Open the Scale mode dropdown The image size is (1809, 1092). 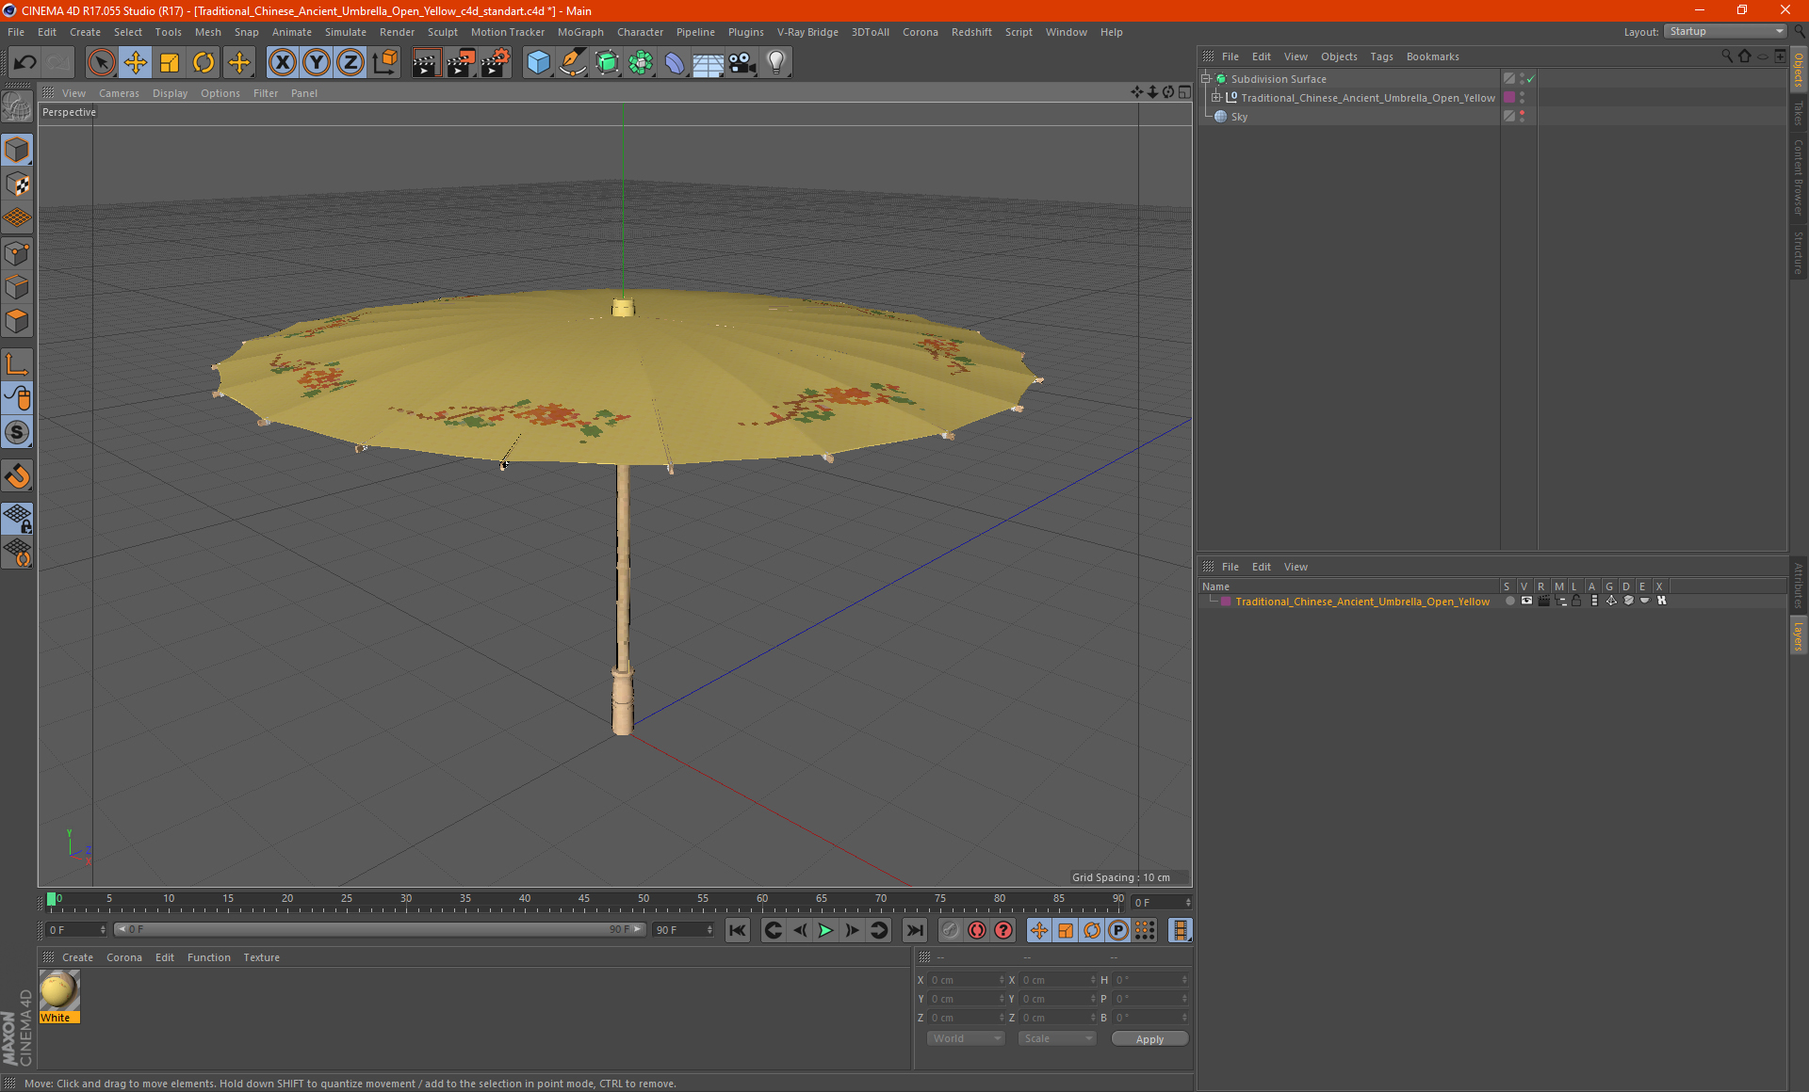click(x=1057, y=1038)
